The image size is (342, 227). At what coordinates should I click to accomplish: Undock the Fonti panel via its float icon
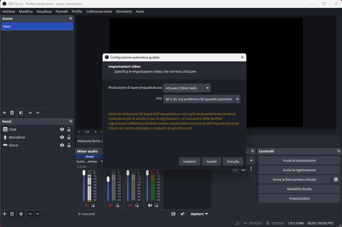point(70,121)
